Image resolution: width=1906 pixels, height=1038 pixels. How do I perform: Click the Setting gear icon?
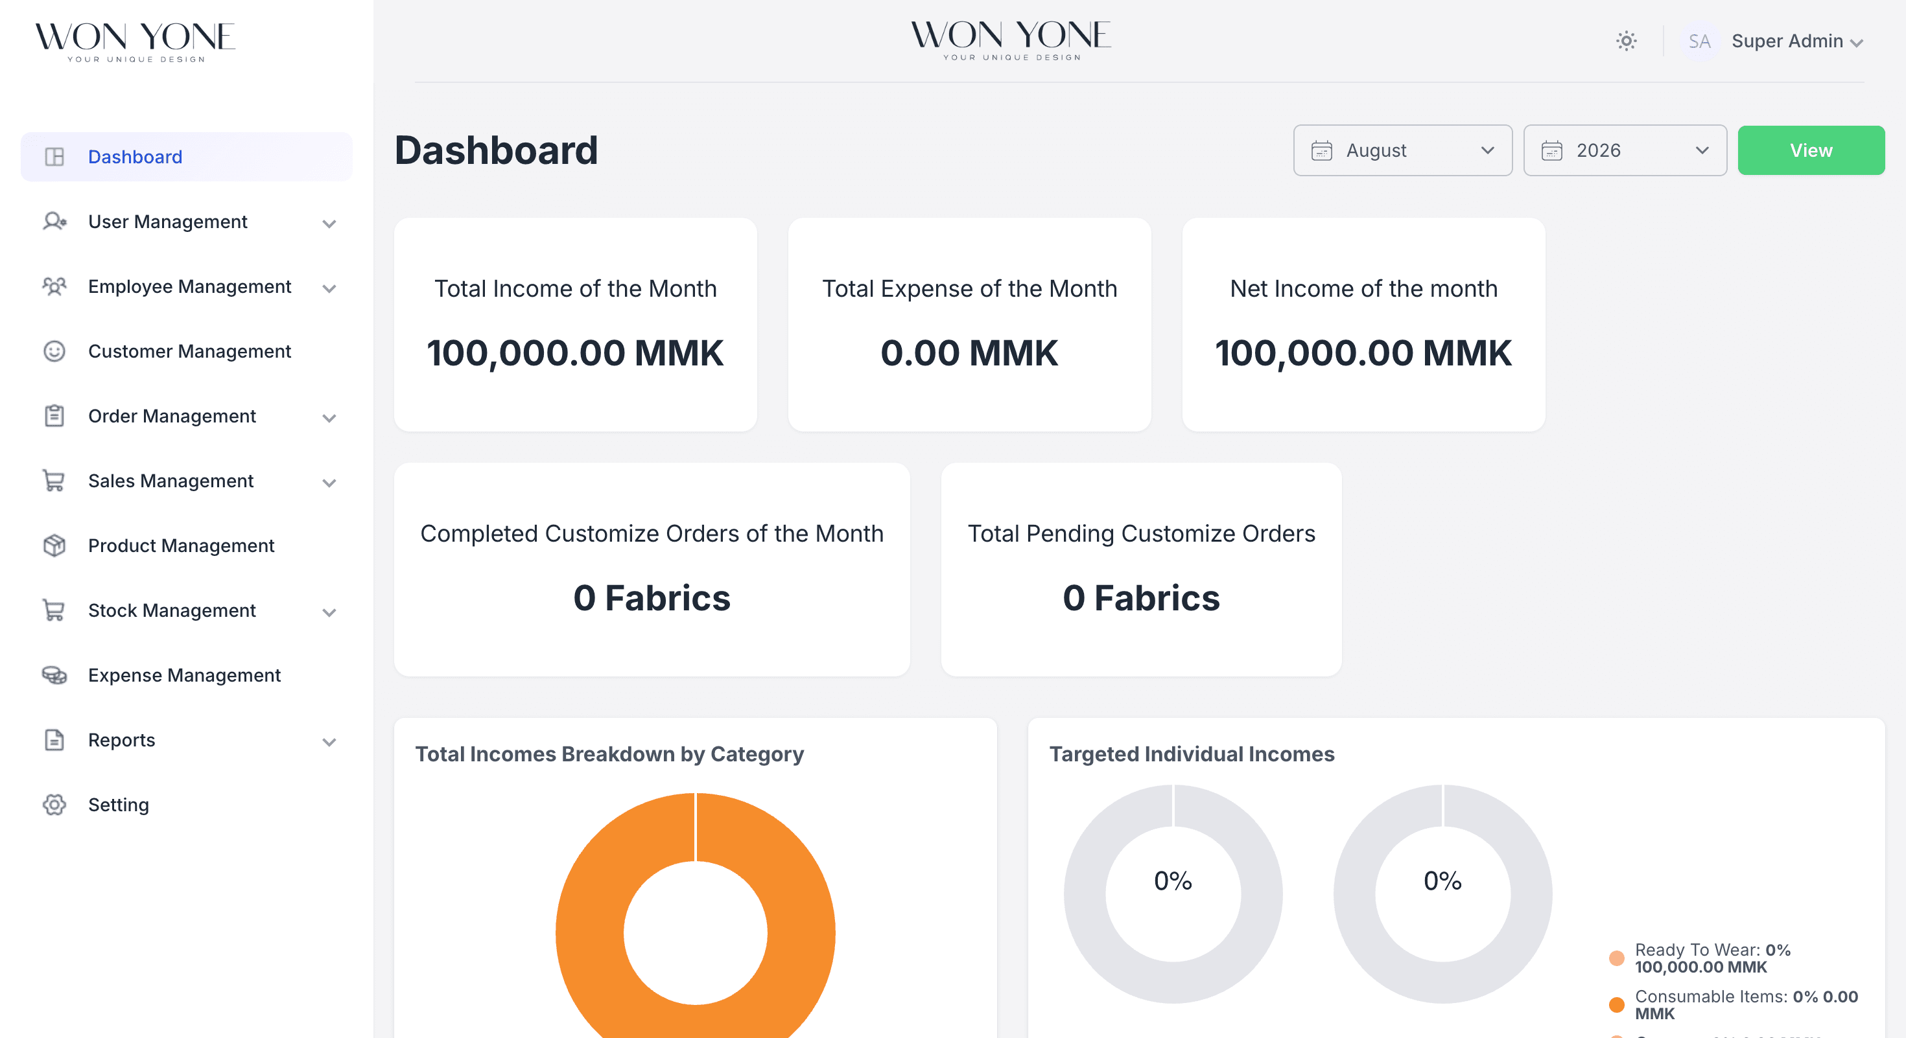coord(54,804)
